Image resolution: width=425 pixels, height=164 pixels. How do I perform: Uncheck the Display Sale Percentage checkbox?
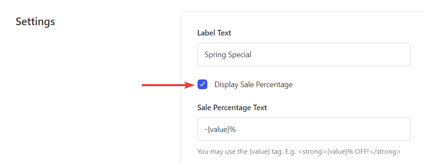tap(202, 84)
